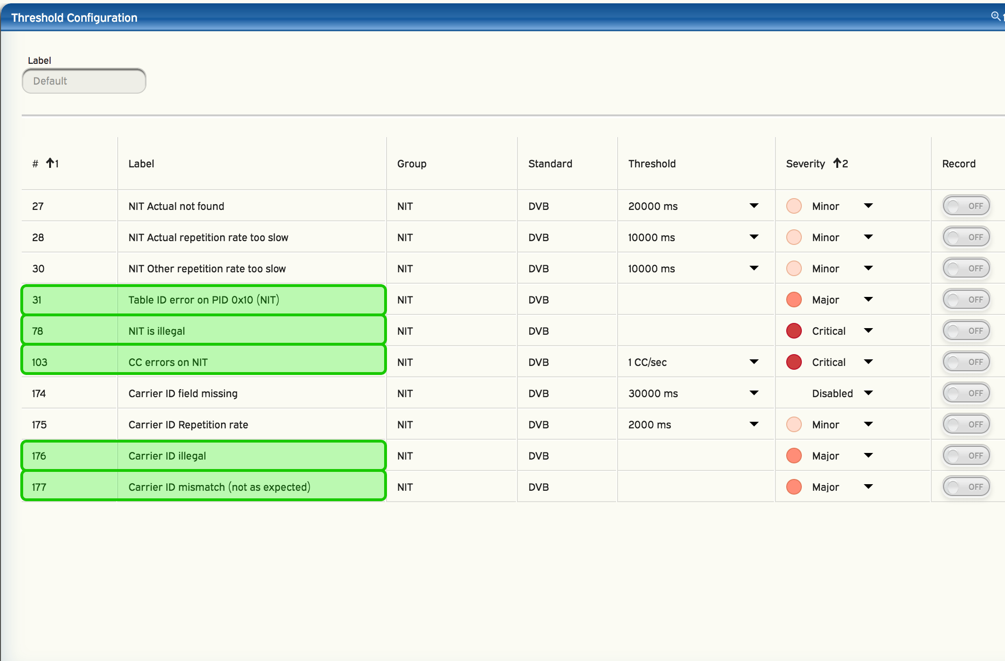Click the Major circle for Table ID error row
This screenshot has height=661, width=1005.
coord(794,300)
